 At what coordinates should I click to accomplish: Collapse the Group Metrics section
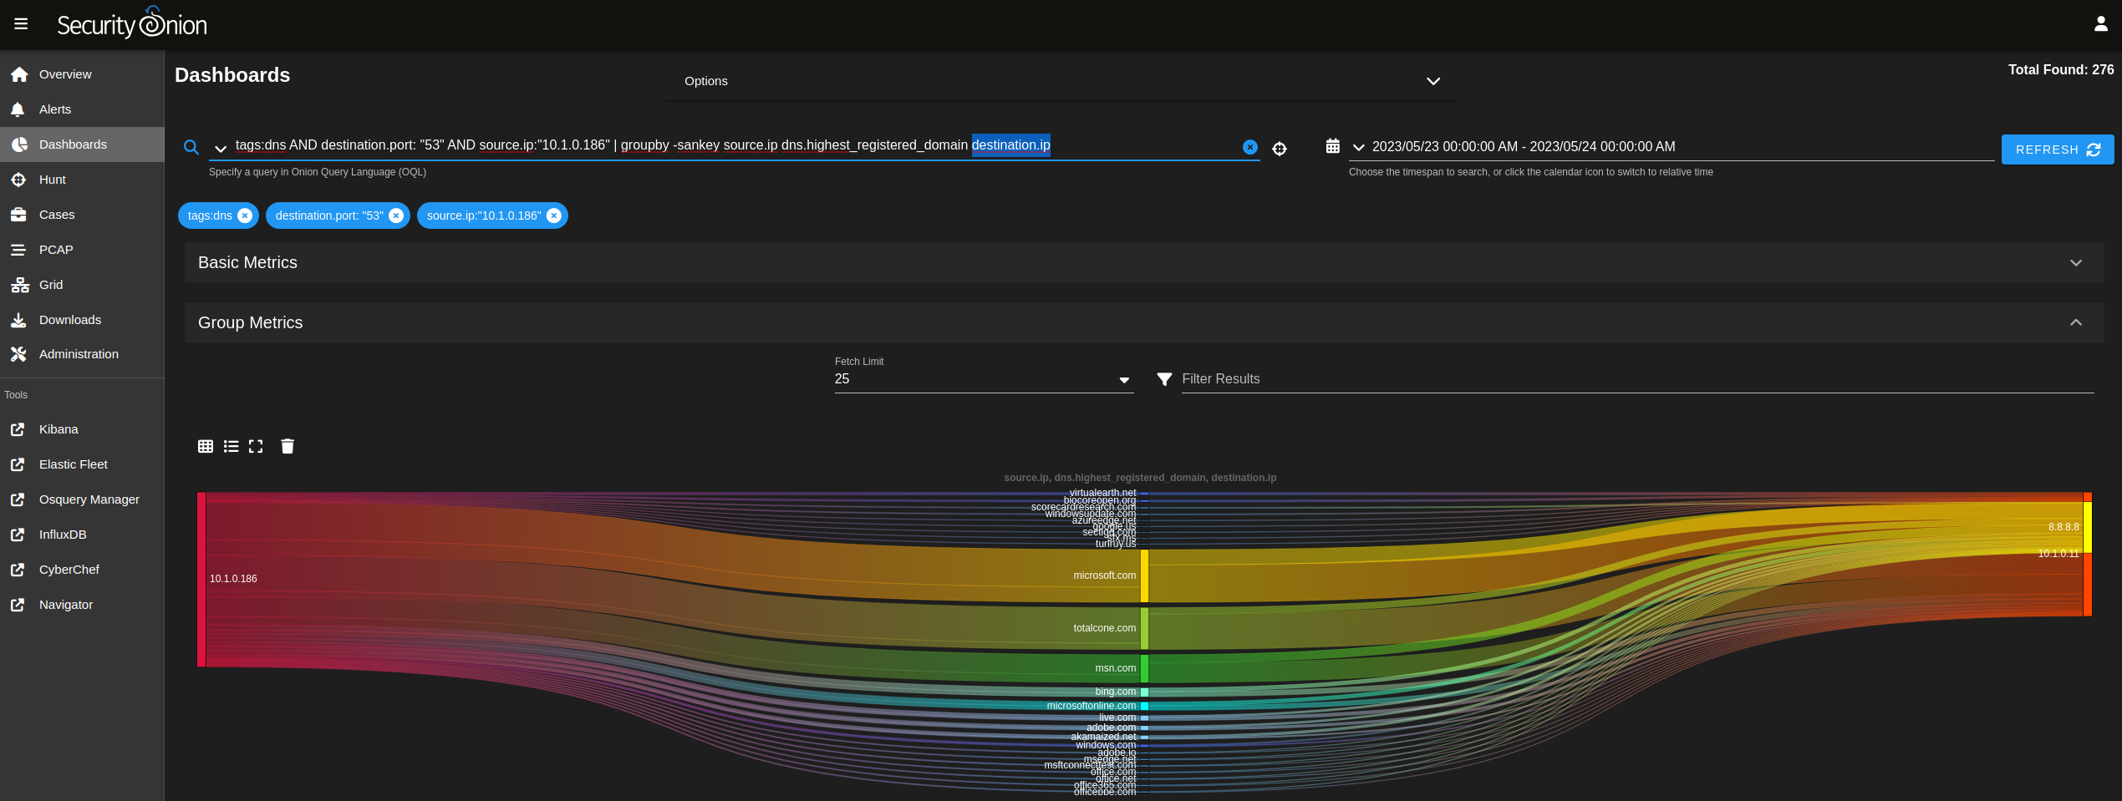pyautogui.click(x=1143, y=322)
